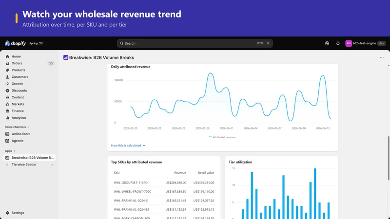The height and width of the screenshot is (219, 390).
Task: Open Products in sidebar
Action: point(19,70)
